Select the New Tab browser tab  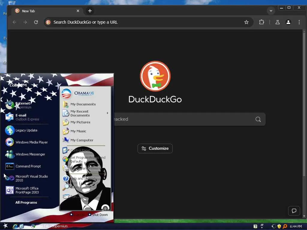(47, 11)
